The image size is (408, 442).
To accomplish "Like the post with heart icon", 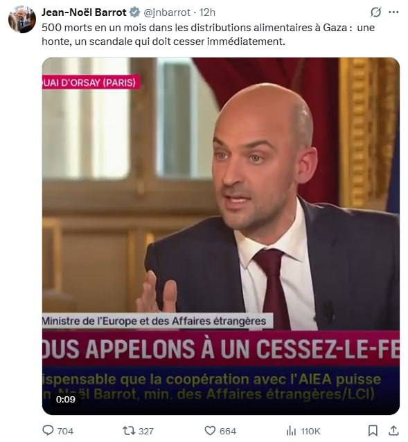I will (x=210, y=431).
